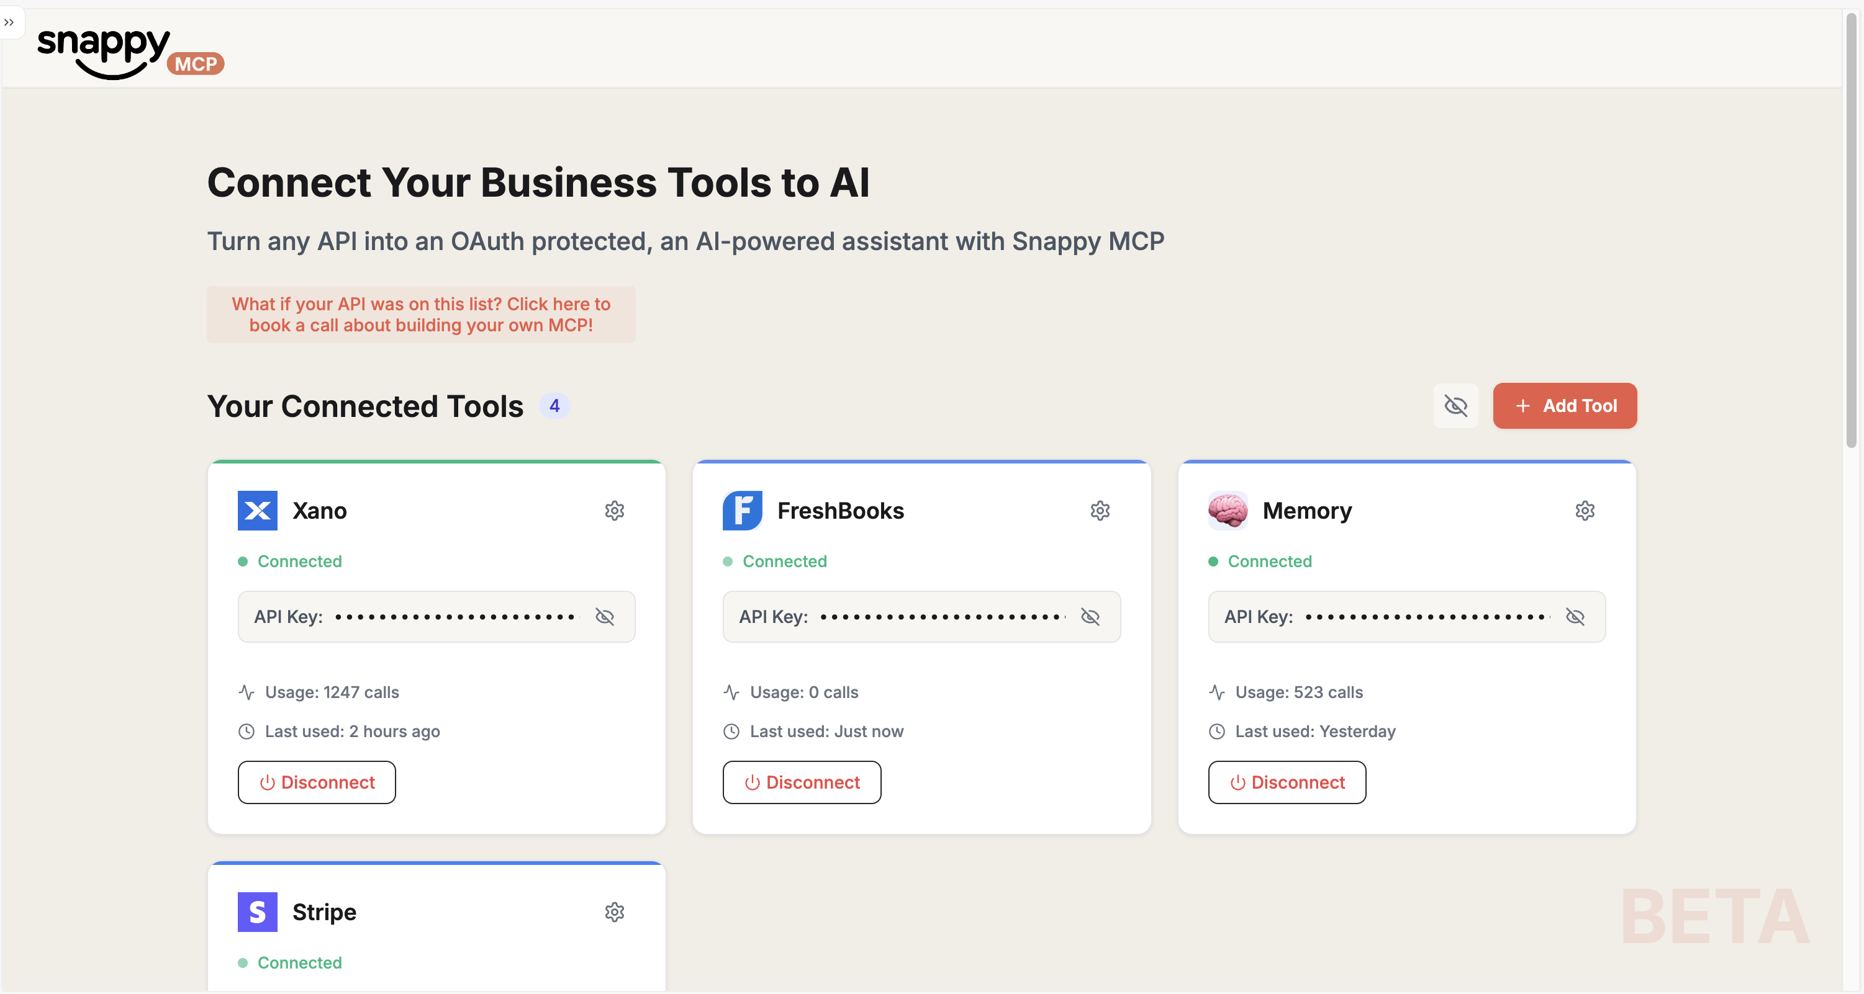Image resolution: width=1864 pixels, height=994 pixels.
Task: Open settings for the Memory connection
Action: 1585,509
